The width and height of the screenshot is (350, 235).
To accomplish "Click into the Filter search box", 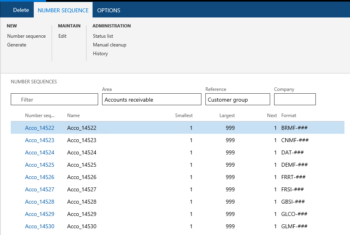I will pos(54,100).
